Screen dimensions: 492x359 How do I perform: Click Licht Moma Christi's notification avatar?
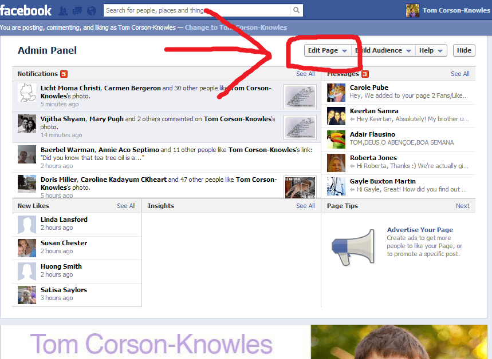pyautogui.click(x=27, y=93)
